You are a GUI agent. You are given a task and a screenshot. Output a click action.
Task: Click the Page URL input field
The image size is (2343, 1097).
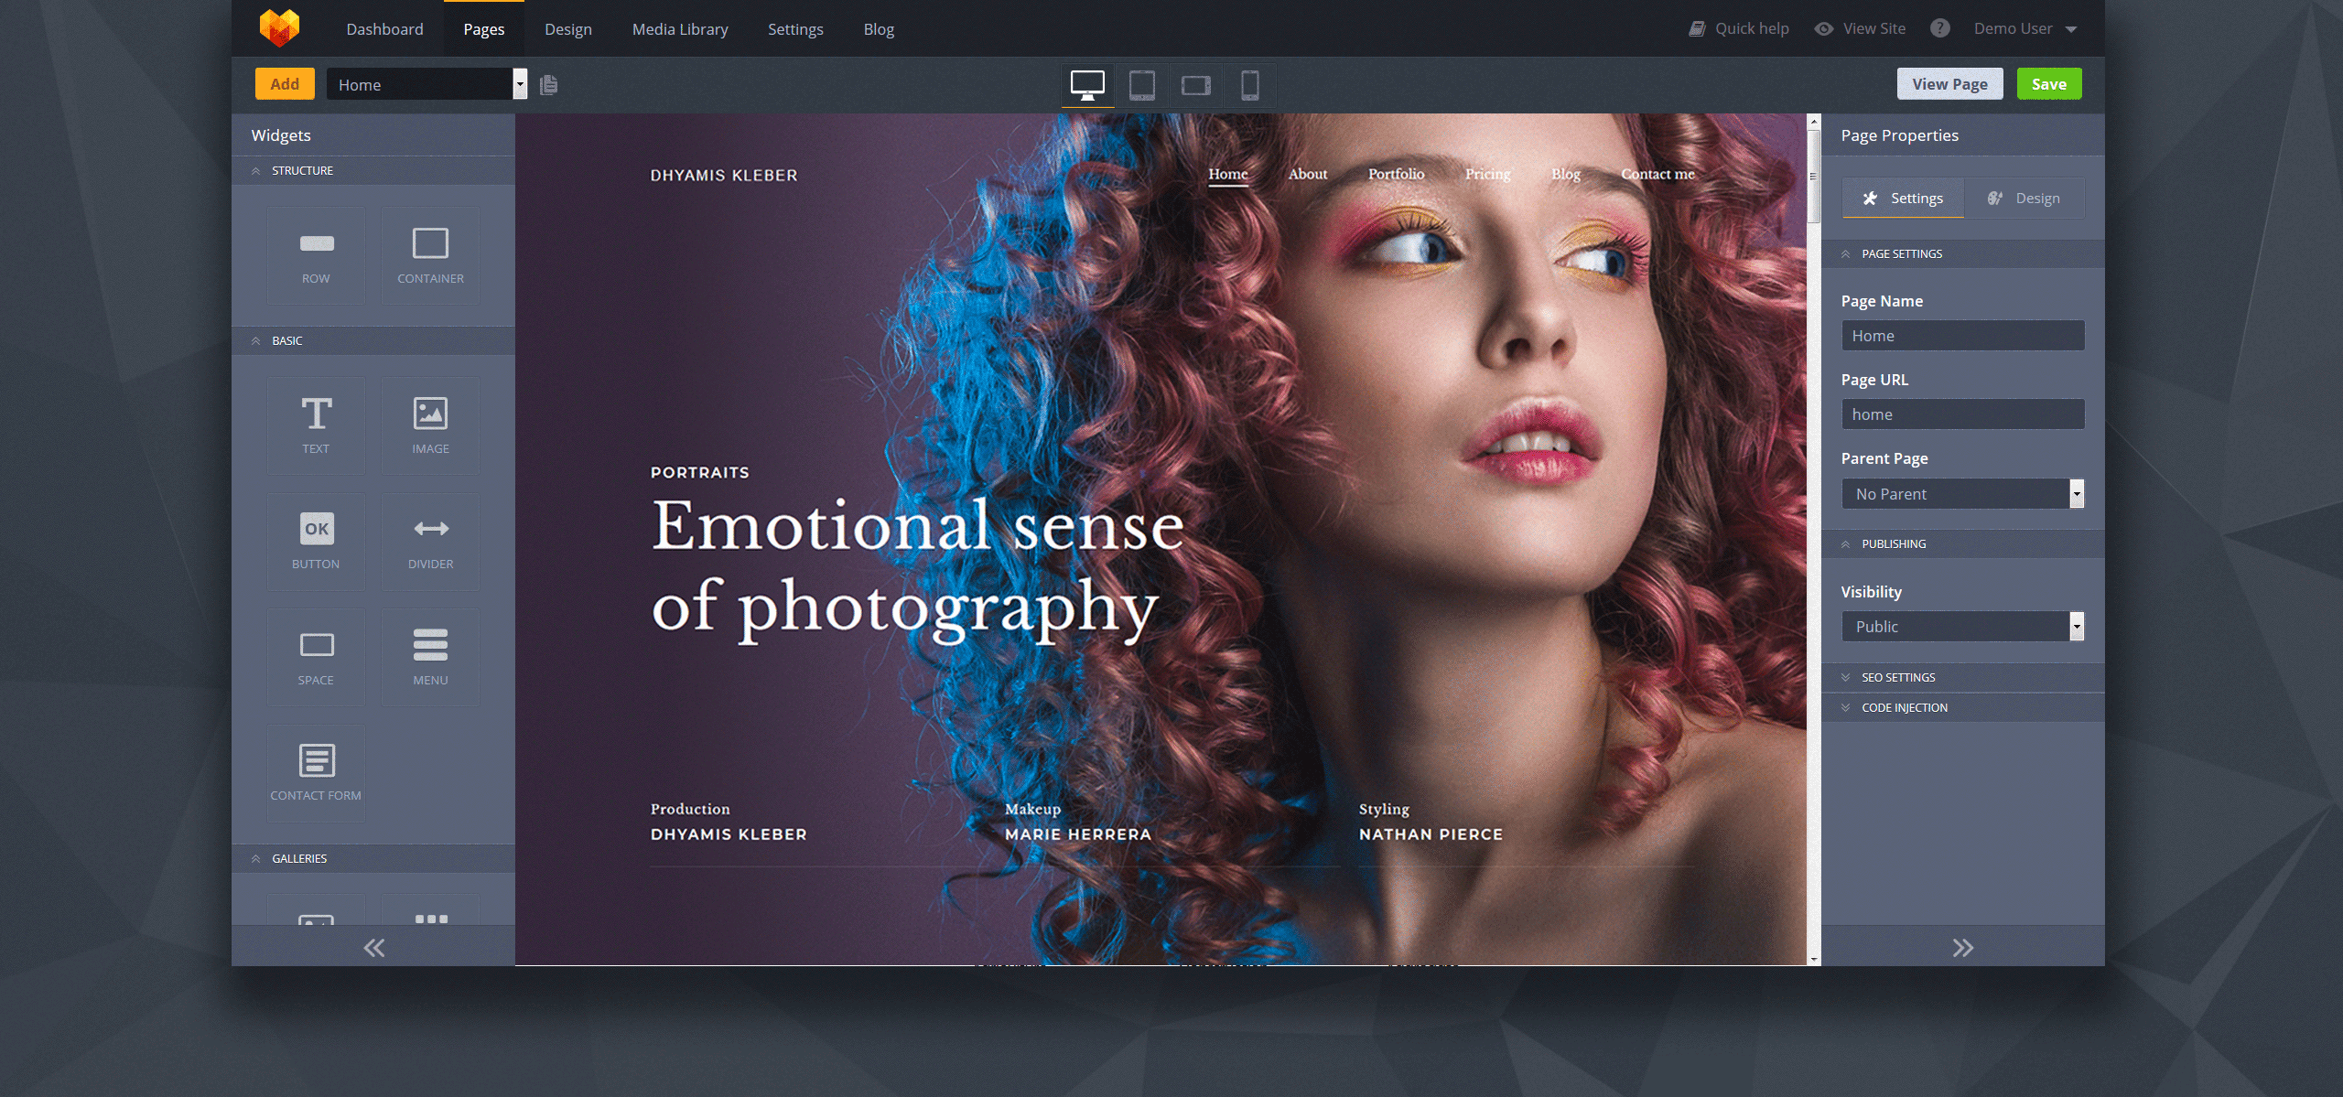(1962, 414)
